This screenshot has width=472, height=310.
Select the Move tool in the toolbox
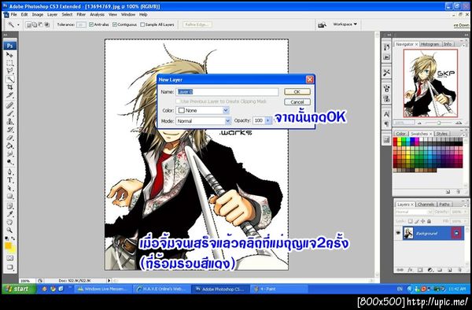9,55
